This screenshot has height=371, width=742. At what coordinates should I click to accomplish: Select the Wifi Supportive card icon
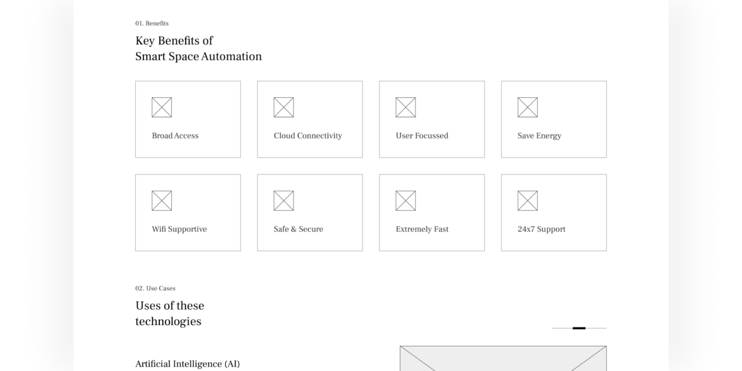pyautogui.click(x=161, y=201)
